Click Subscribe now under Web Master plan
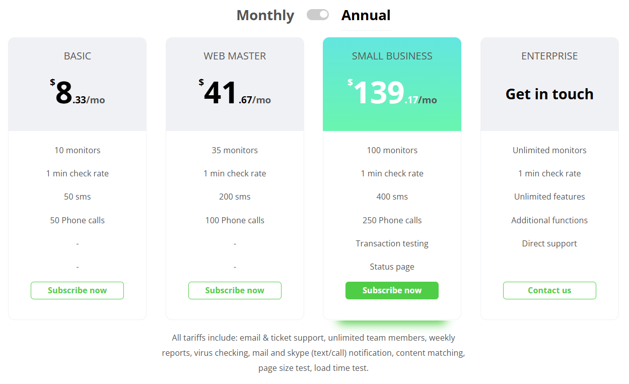This screenshot has height=384, width=629. pos(235,290)
